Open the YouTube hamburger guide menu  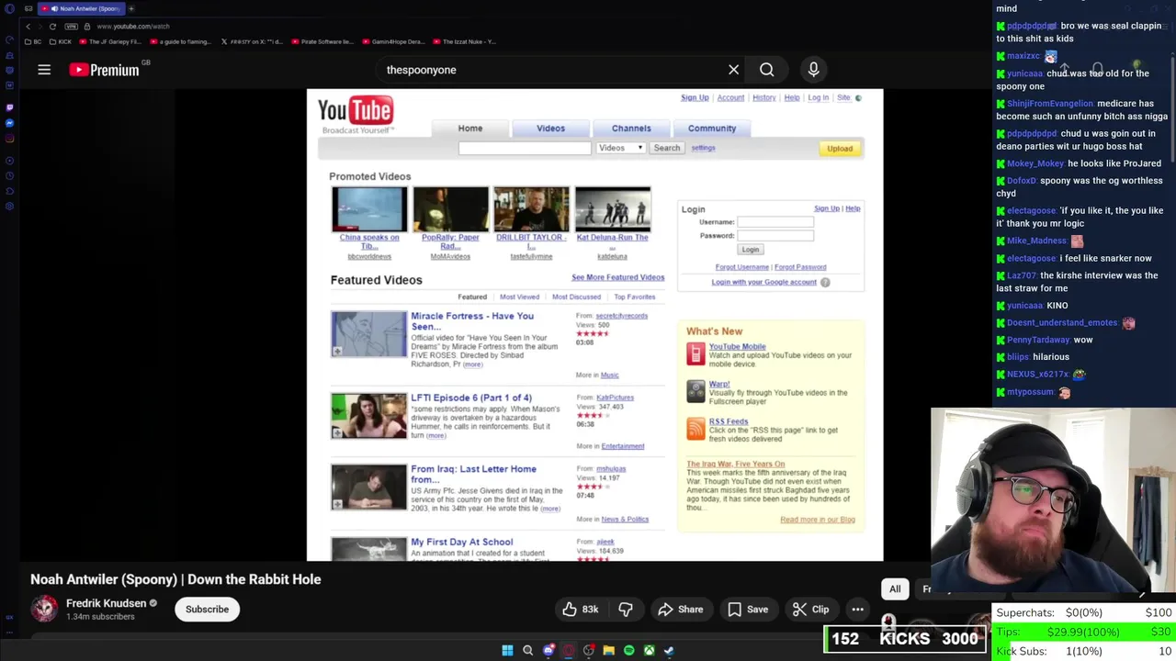(x=44, y=70)
